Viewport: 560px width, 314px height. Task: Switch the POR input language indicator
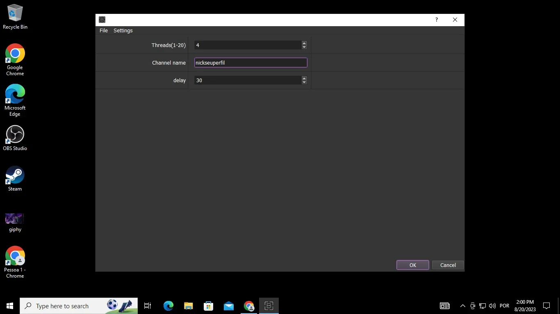click(505, 306)
